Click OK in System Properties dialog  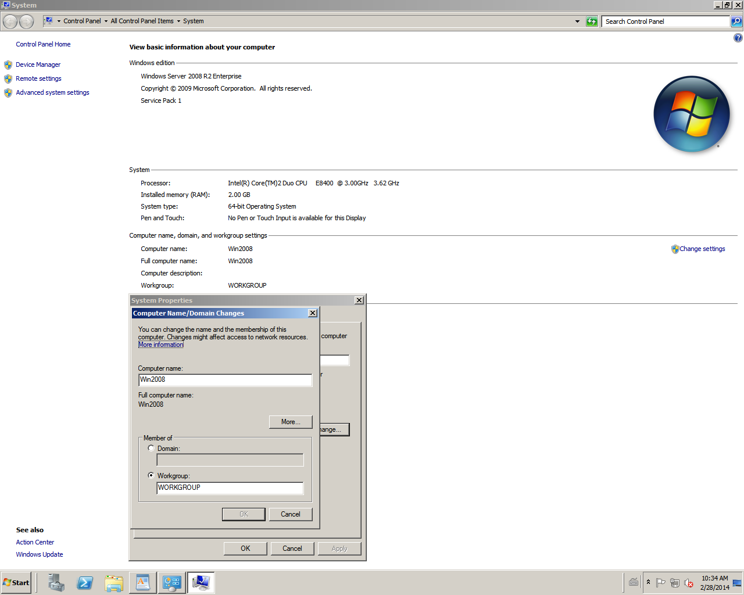tap(245, 549)
